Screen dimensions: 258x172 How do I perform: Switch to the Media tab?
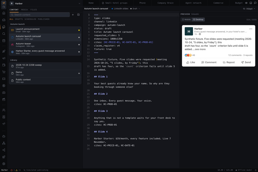[25, 10]
